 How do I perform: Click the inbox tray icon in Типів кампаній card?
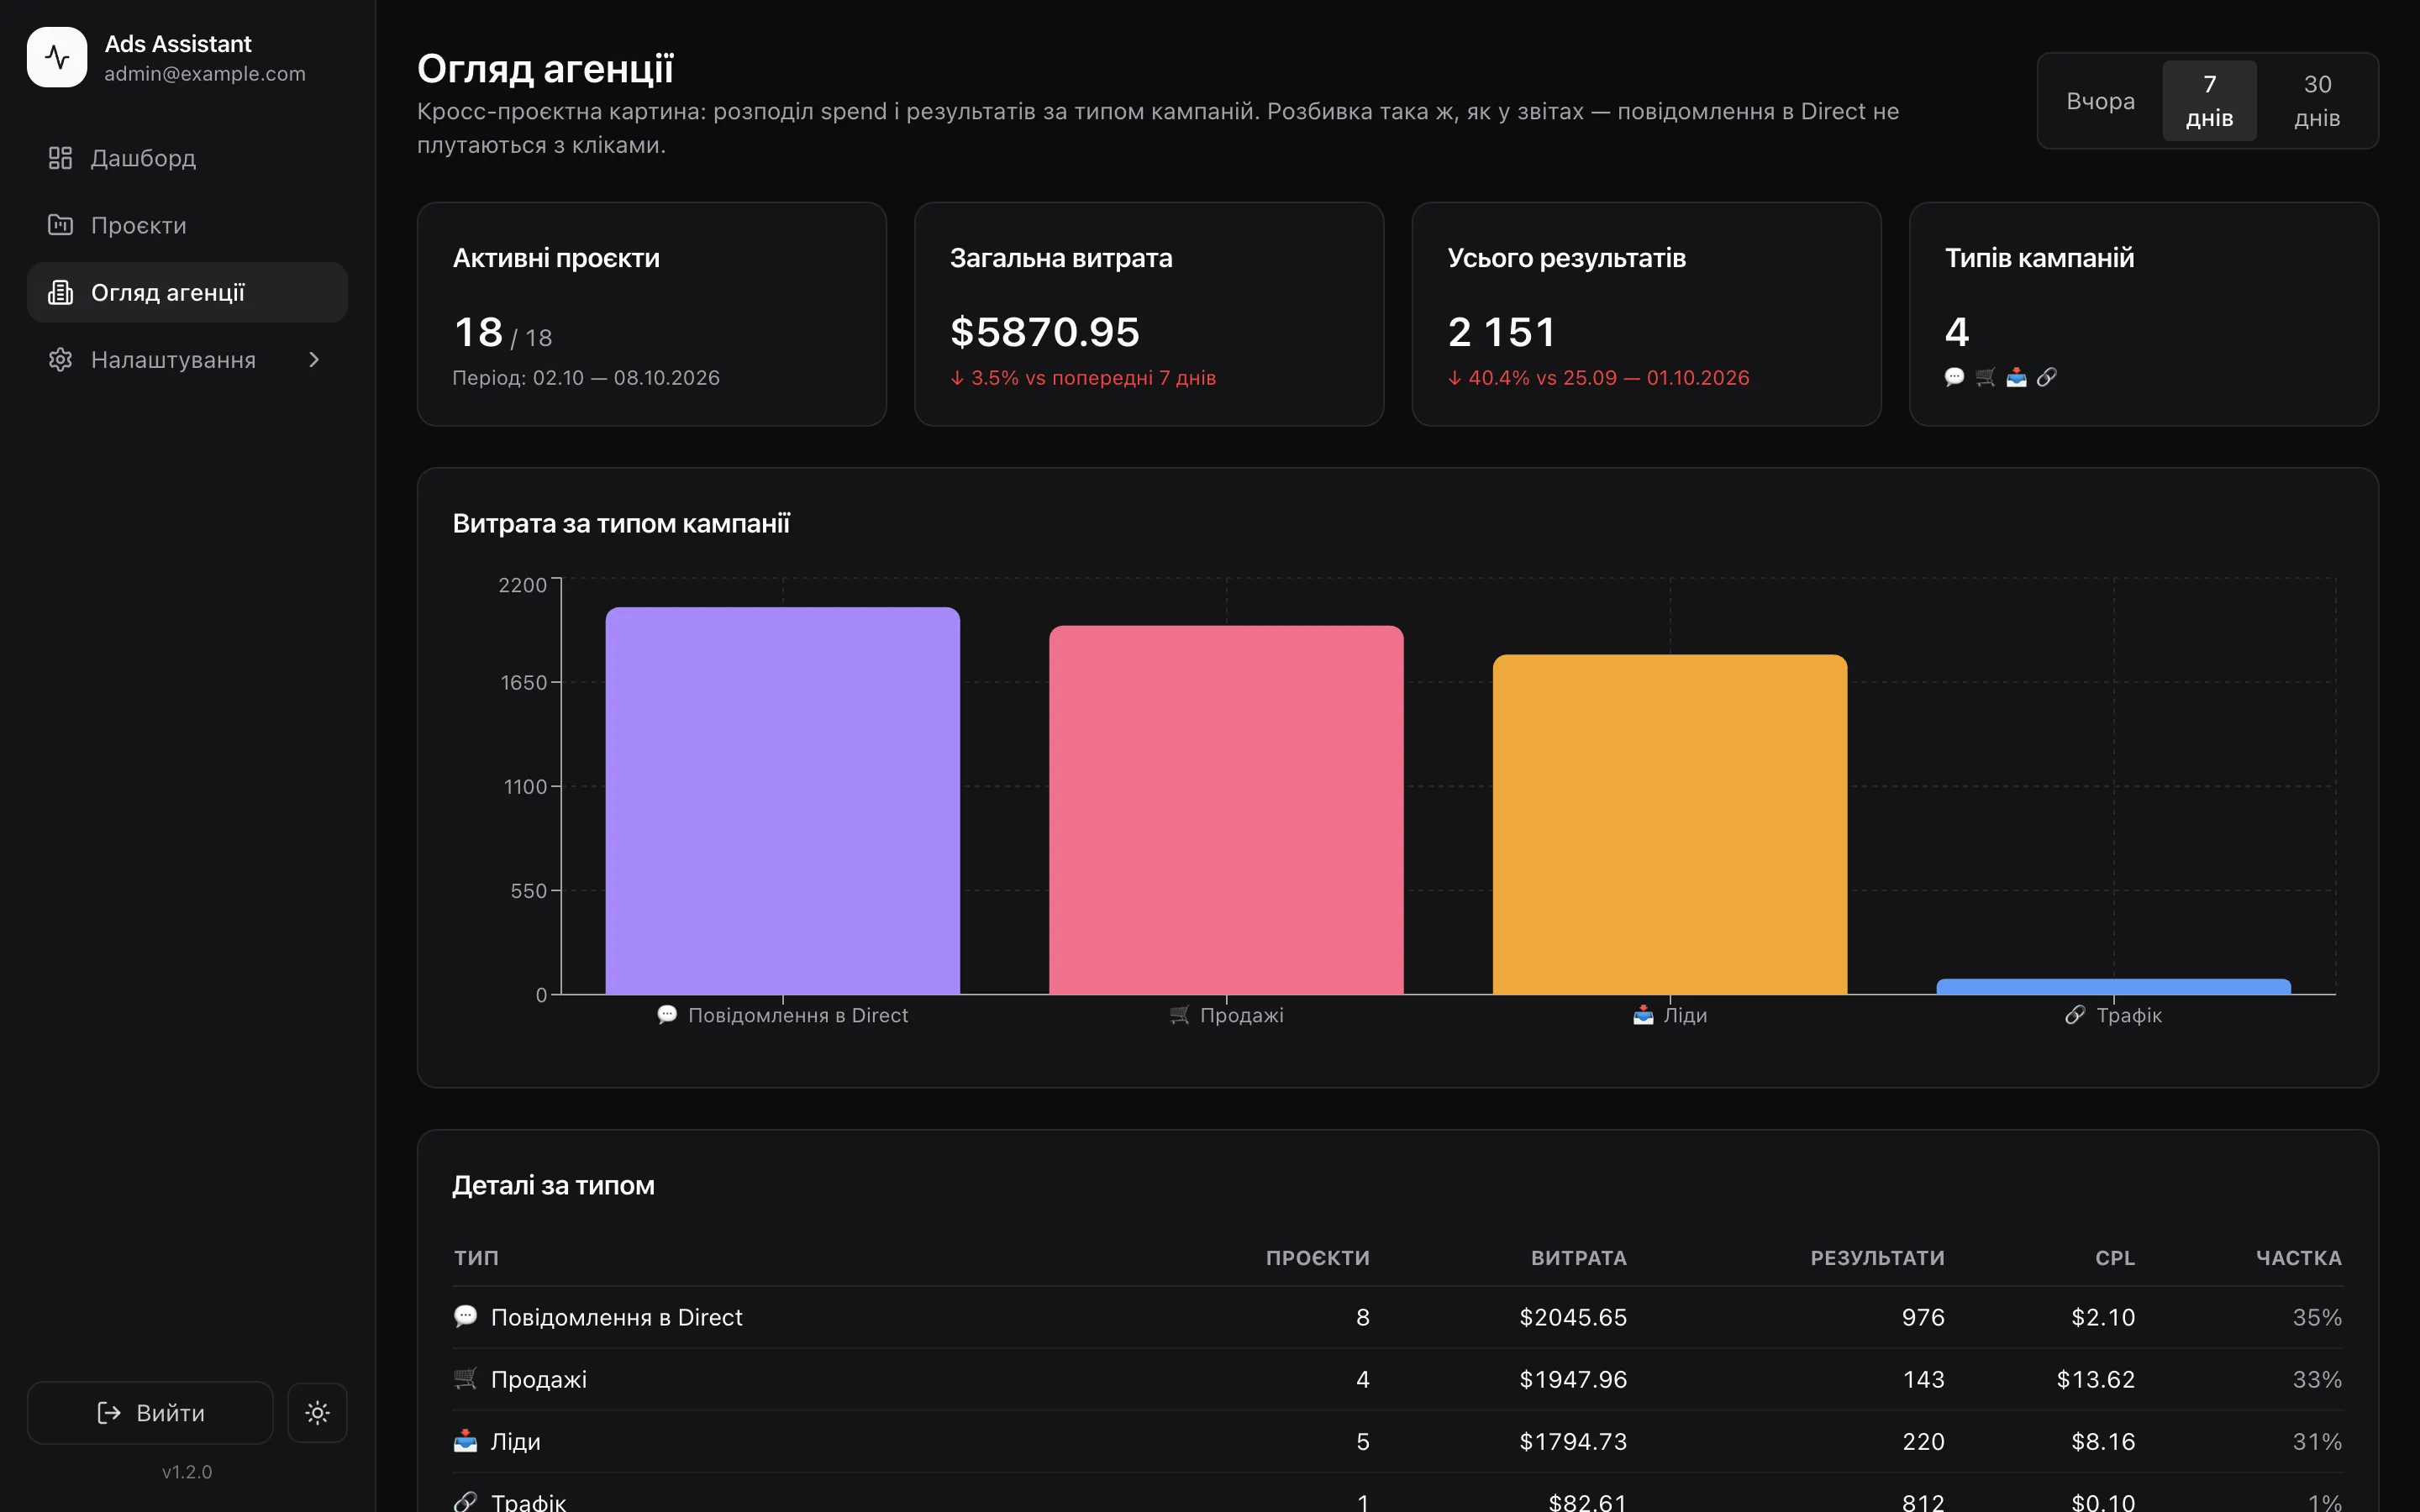(2016, 377)
